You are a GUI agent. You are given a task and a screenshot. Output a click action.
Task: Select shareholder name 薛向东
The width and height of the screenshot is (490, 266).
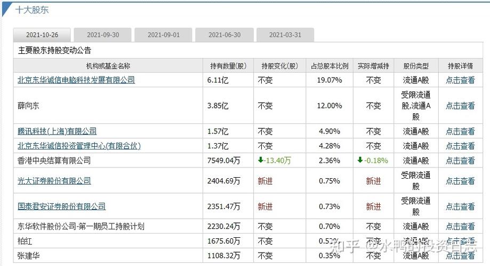click(28, 106)
